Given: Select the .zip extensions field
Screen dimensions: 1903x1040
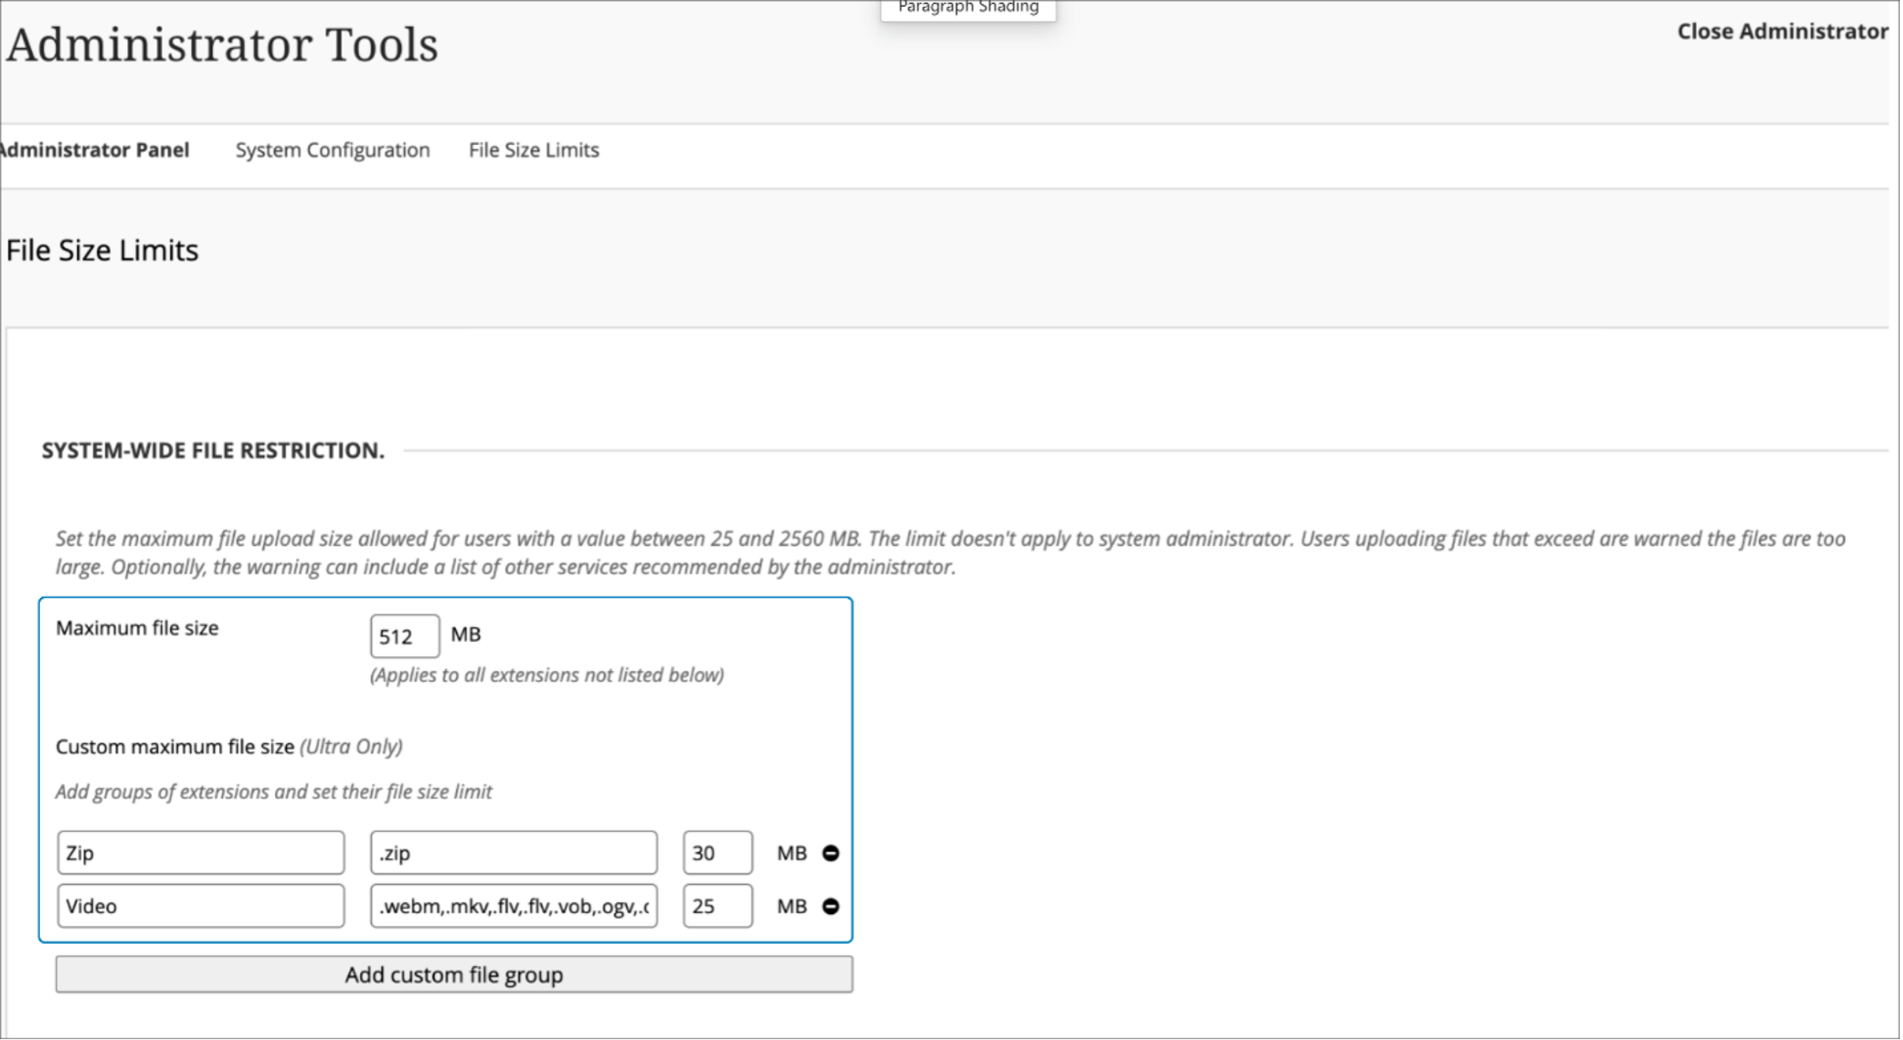Looking at the screenshot, I should coord(514,852).
